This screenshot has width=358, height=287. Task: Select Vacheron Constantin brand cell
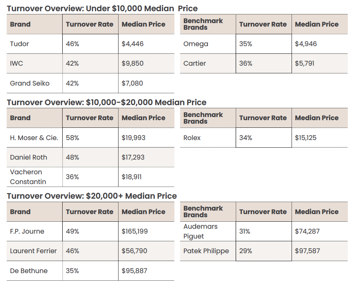28,177
